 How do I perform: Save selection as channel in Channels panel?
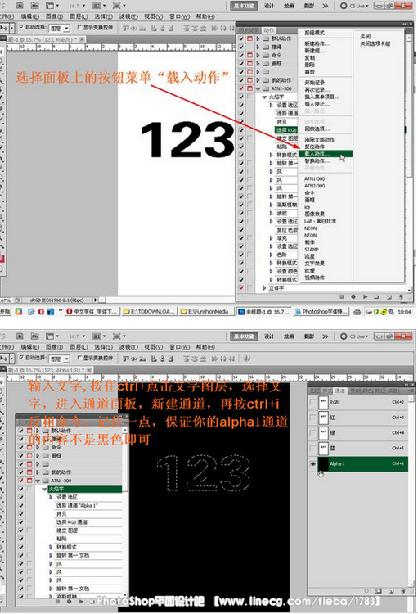click(x=379, y=590)
